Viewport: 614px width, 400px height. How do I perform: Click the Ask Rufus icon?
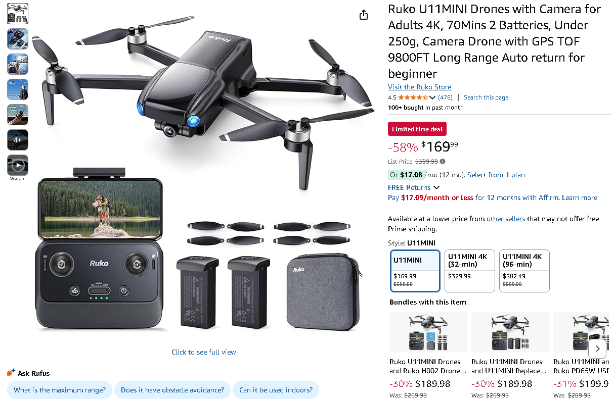click(x=11, y=373)
